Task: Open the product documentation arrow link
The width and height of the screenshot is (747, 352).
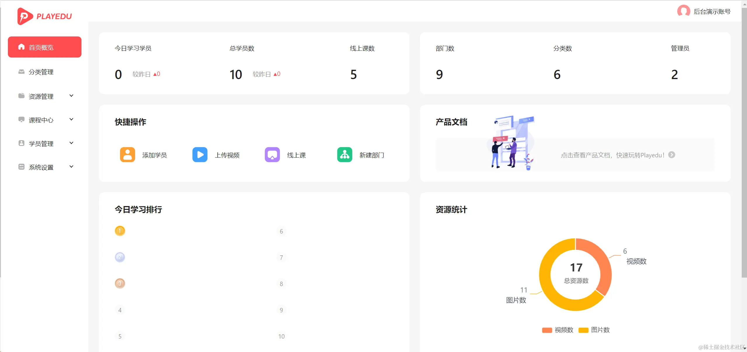Action: click(x=672, y=155)
